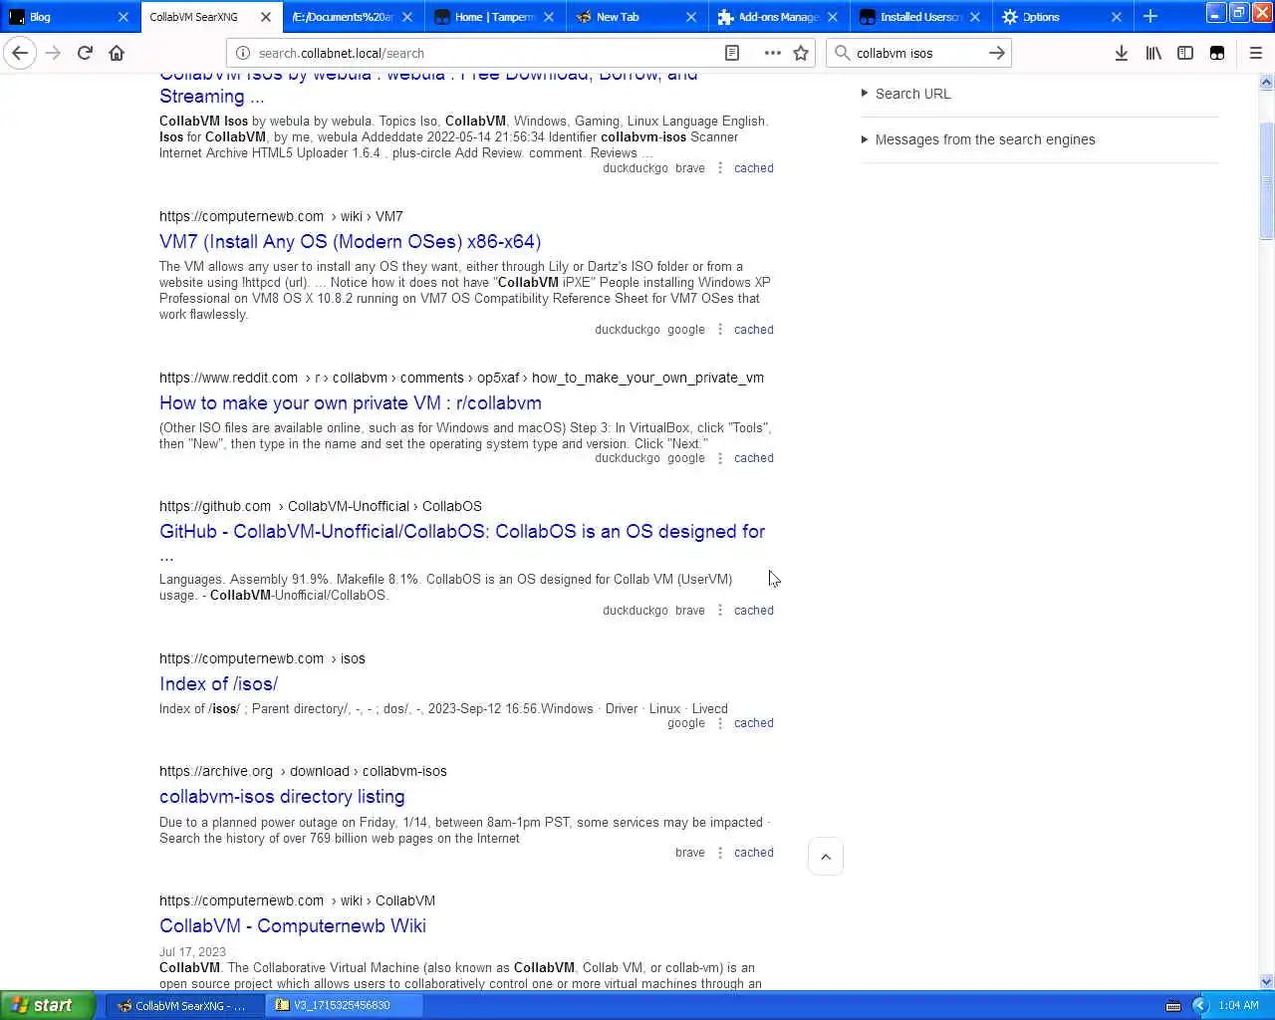Open cached copy of reddit private VM result
The image size is (1275, 1020).
pos(753,458)
